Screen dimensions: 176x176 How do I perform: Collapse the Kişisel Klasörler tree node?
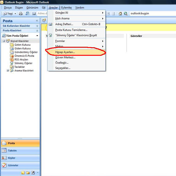(x=4, y=41)
